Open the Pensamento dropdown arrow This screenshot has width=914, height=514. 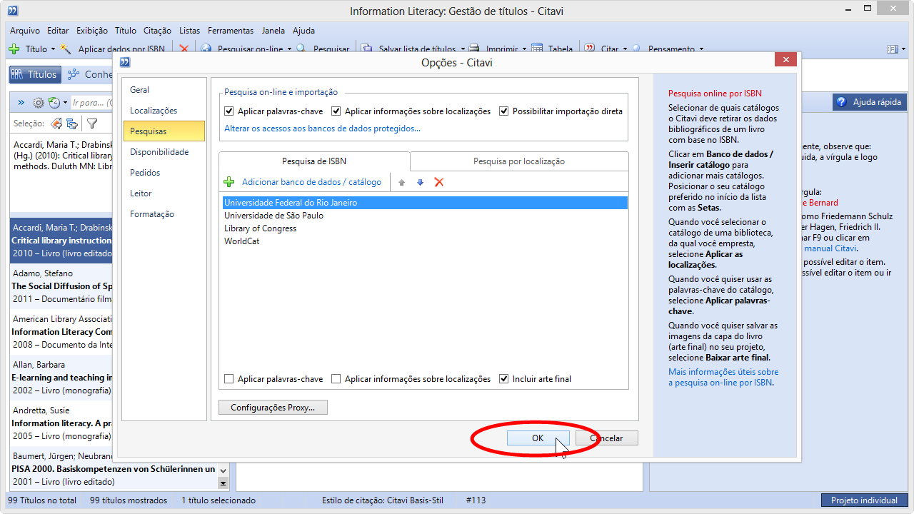701,49
